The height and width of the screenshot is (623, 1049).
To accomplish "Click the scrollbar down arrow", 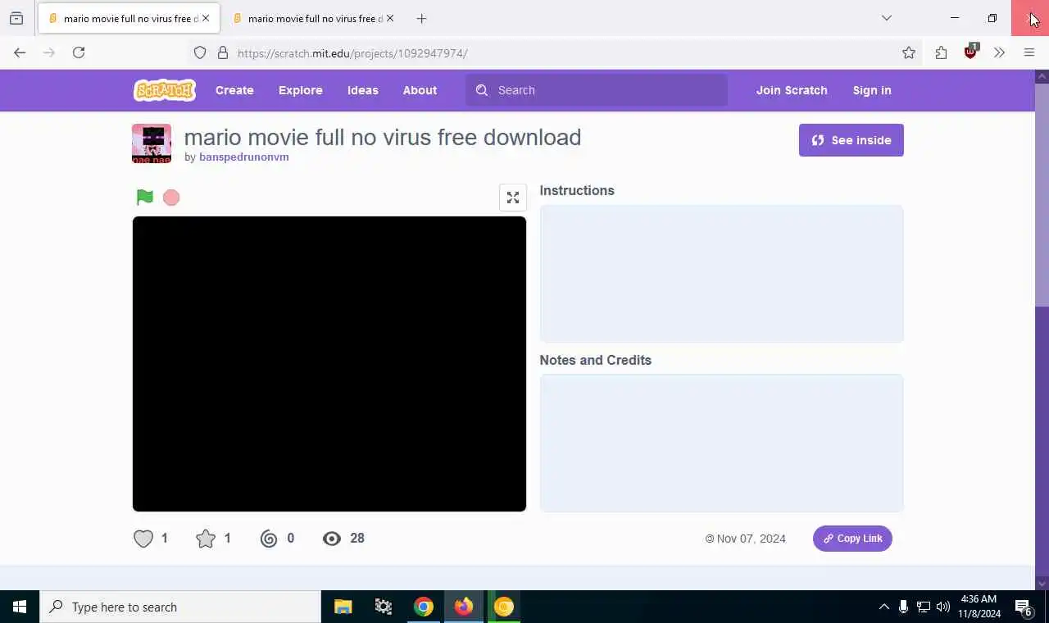I will 1042,584.
